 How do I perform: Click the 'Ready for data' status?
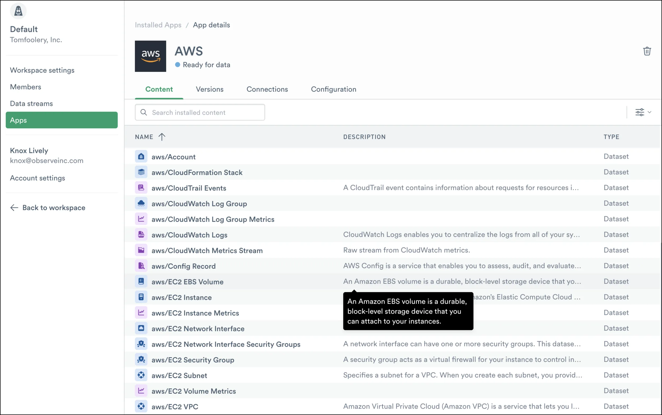point(203,65)
